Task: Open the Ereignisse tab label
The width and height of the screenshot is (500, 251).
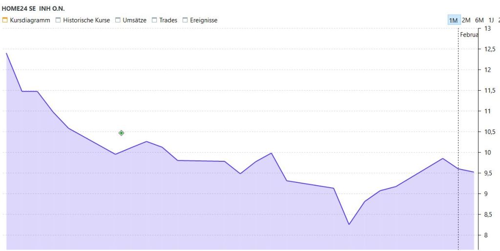Action: point(204,20)
